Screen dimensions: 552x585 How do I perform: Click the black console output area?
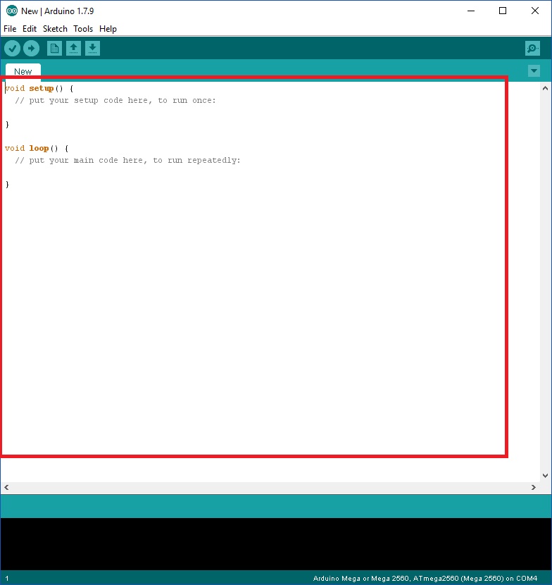275,543
